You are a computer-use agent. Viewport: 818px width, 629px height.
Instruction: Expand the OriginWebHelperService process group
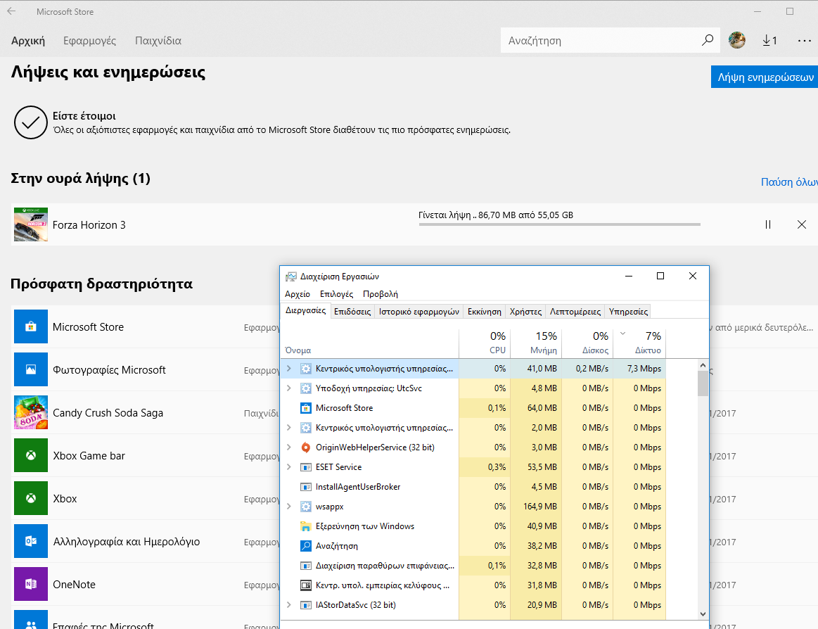tap(289, 447)
